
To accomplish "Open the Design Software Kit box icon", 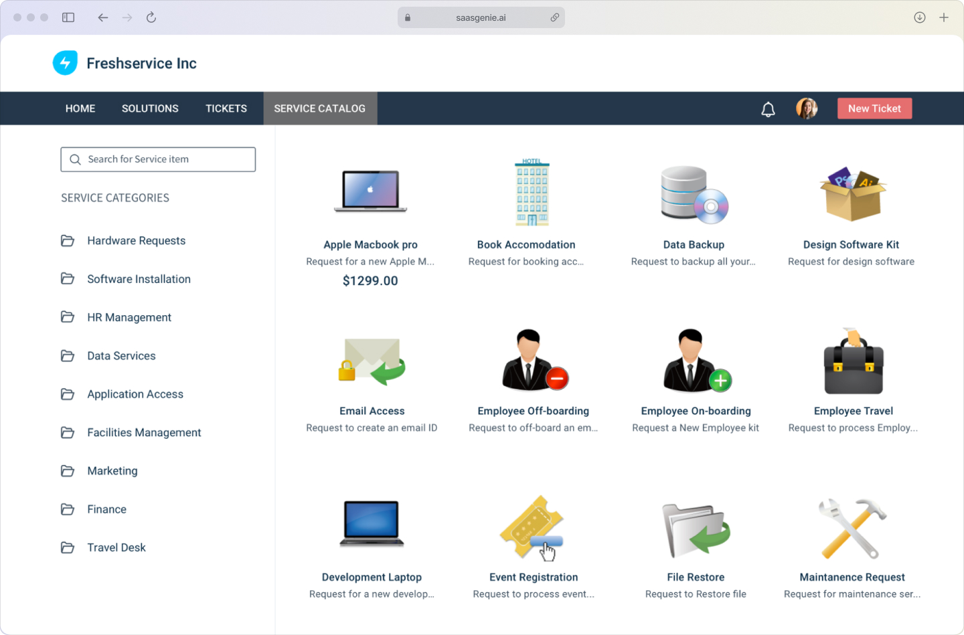I will [852, 193].
